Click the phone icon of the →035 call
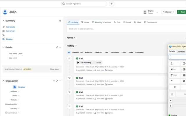This screenshot has width=186, height=116. click(69, 92)
